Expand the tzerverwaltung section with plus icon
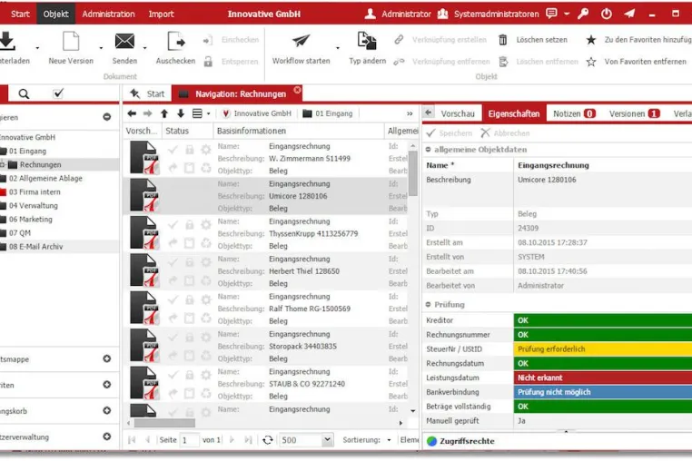The width and height of the screenshot is (692, 461). (x=107, y=436)
